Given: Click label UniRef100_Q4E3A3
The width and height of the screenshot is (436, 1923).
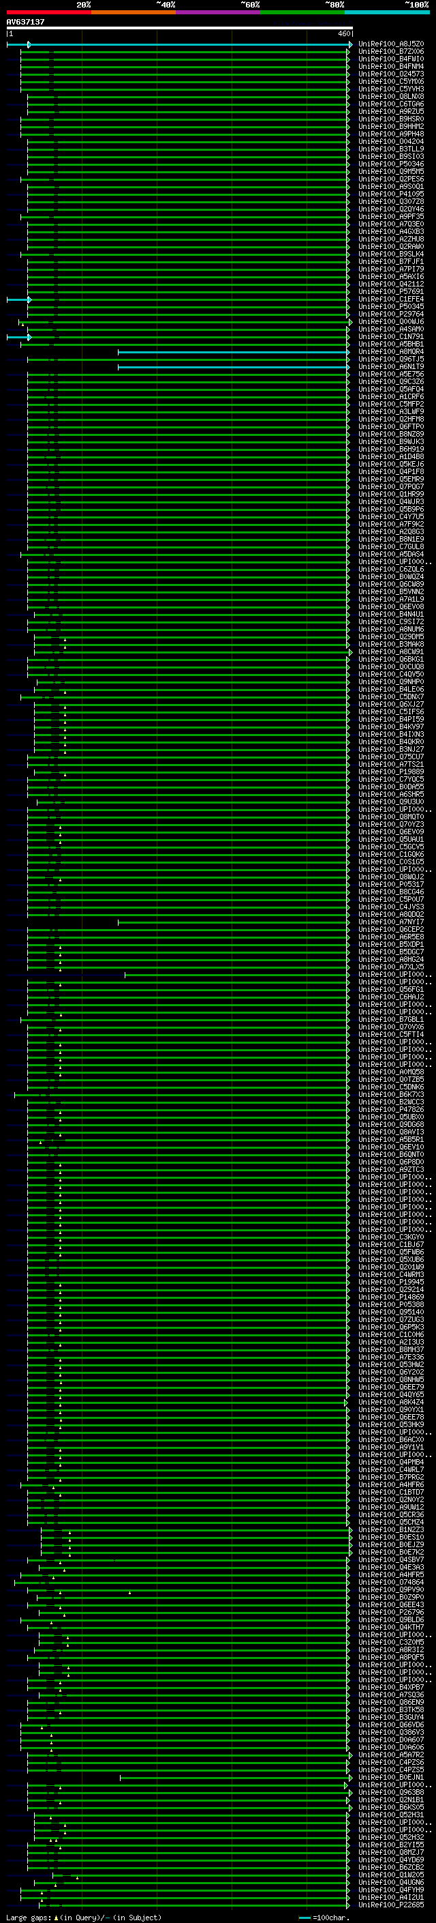Looking at the screenshot, I should point(391,1567).
